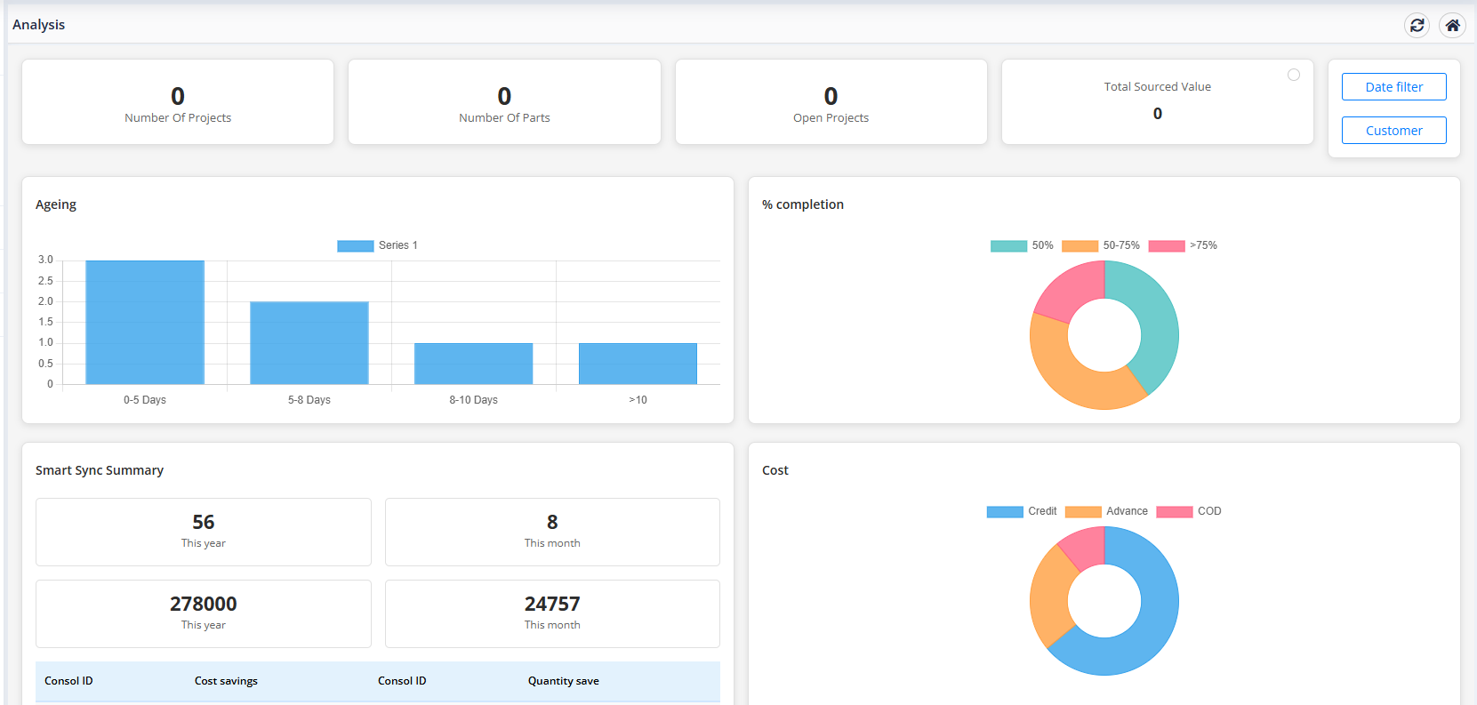Click the Quantity save column header
1477x705 pixels.
pyautogui.click(x=563, y=681)
